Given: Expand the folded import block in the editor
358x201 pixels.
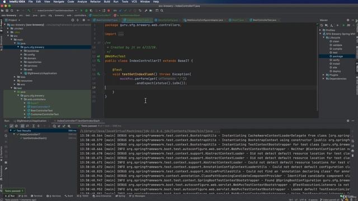Looking at the screenshot, I should [121, 34].
